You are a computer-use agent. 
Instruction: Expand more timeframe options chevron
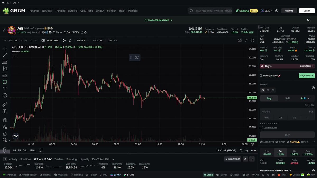35,40
